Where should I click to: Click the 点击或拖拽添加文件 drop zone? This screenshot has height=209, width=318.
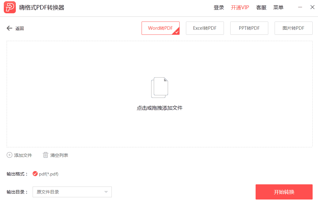159,108
